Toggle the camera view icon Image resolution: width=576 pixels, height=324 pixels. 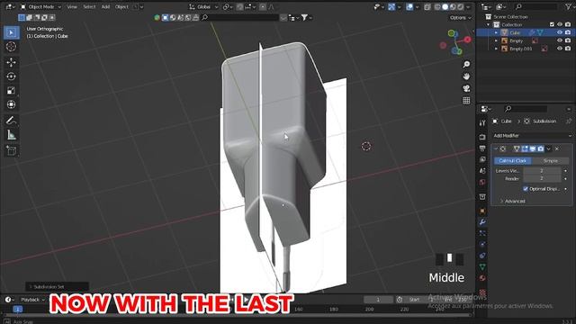coord(466,88)
